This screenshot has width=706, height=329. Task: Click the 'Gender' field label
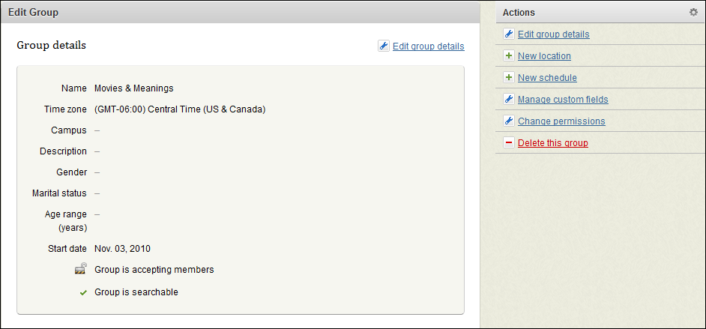[x=72, y=172]
